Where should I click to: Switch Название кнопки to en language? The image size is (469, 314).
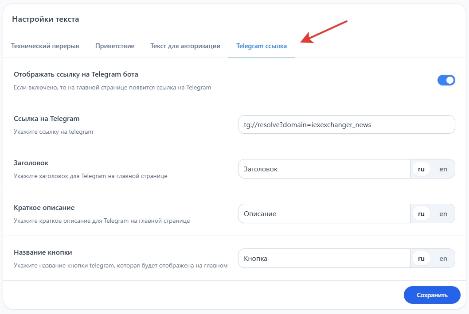click(443, 258)
